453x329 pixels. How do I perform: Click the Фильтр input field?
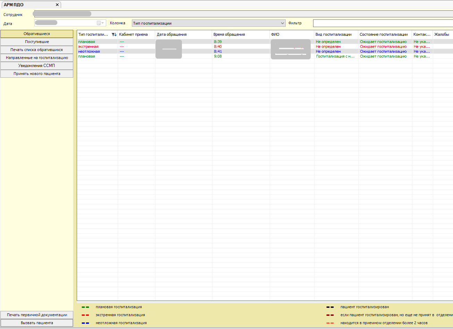click(383, 23)
